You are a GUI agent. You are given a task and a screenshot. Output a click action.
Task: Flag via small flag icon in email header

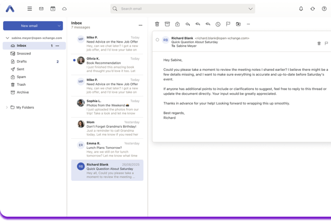click(x=326, y=43)
